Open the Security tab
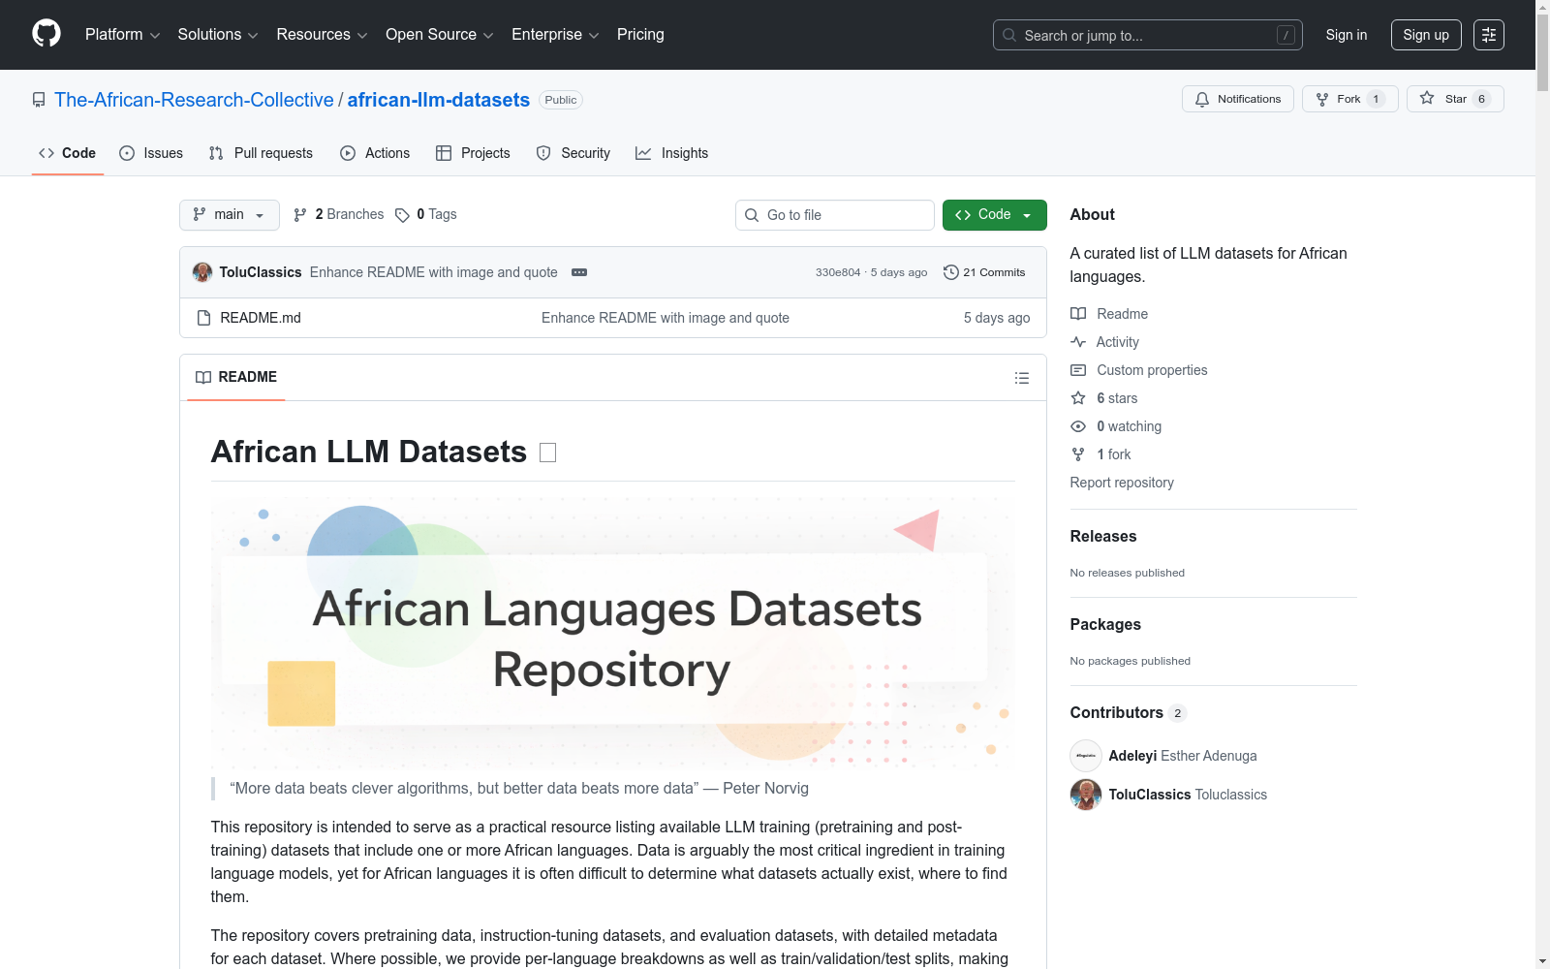 (x=573, y=153)
